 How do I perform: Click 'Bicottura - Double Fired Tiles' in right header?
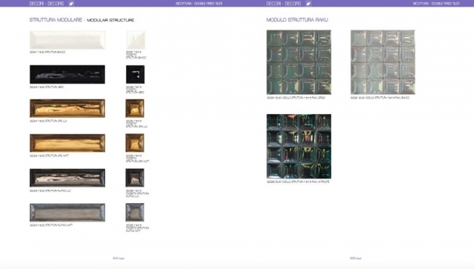tap(436, 4)
